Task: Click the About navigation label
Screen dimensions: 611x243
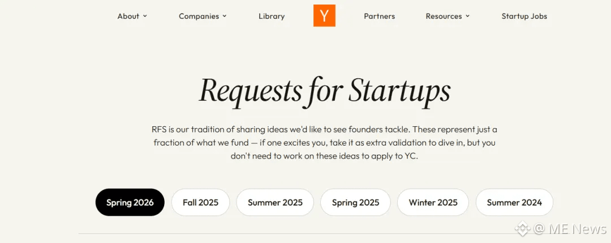Action: point(128,16)
